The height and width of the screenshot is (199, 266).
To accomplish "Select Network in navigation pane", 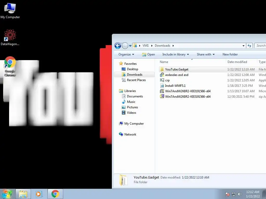I will [x=130, y=134].
